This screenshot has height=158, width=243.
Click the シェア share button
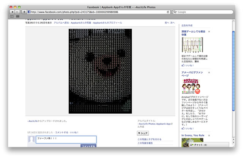(x=143, y=133)
